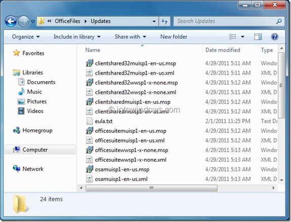
Task: Select Homegroup in navigation pane
Action: 38,130
